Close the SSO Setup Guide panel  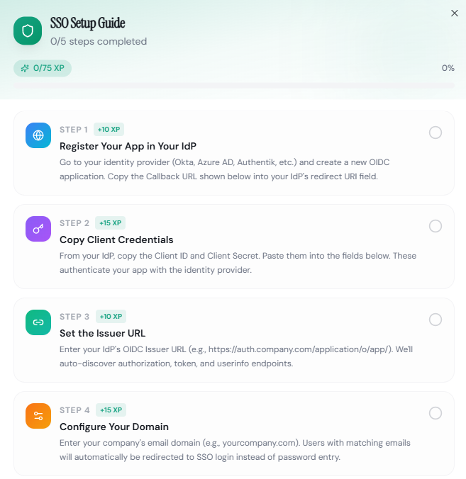(x=455, y=13)
